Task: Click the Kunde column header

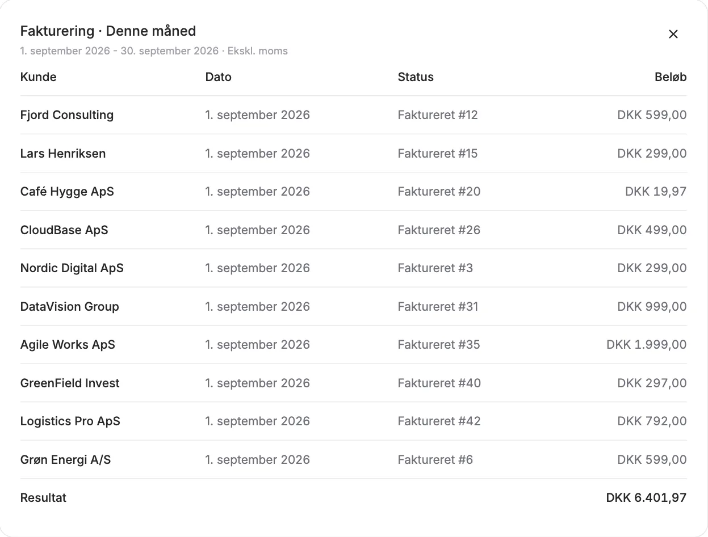Action: pos(39,77)
